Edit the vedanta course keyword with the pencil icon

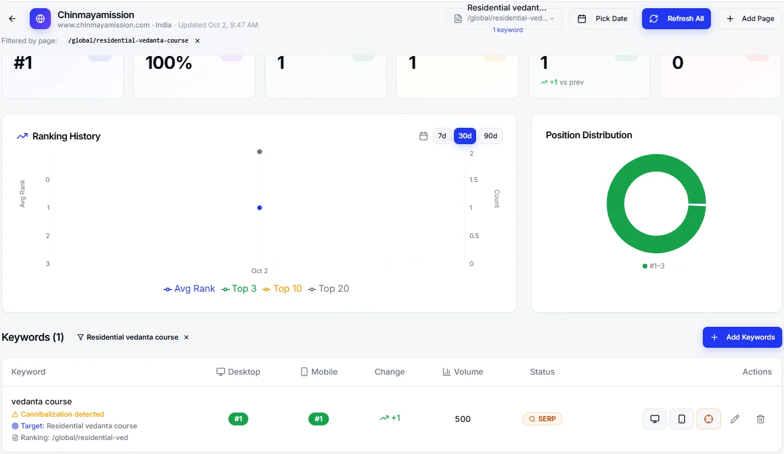click(735, 419)
